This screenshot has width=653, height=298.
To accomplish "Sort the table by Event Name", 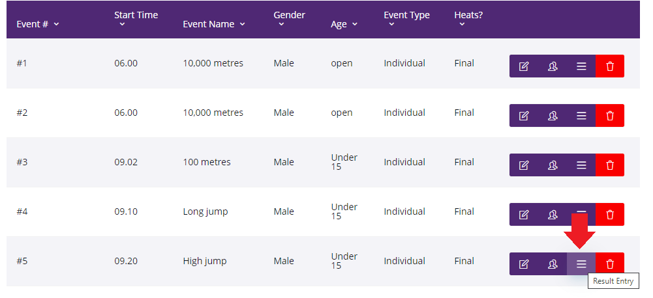I will click(x=214, y=24).
